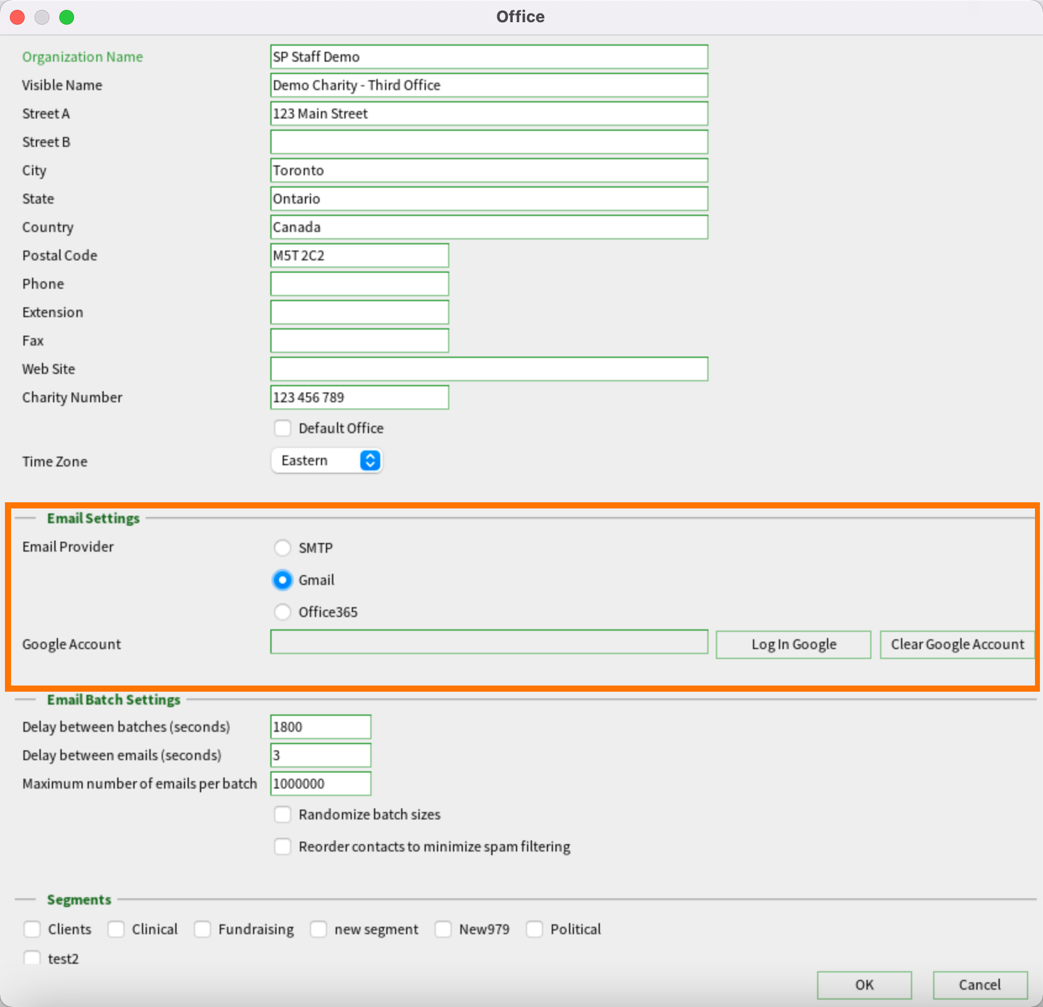Enable Reorder contacts to minimize spam filtering
Viewport: 1043px width, 1007px height.
tap(283, 847)
